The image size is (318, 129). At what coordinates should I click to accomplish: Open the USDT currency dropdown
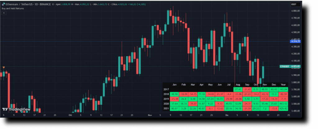pyautogui.click(x=294, y=4)
